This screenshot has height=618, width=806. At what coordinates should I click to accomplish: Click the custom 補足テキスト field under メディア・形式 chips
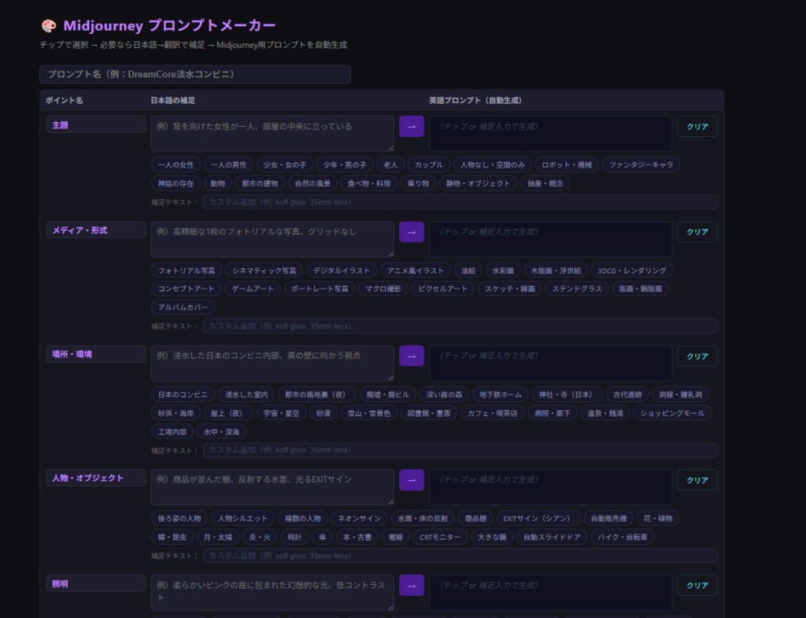[460, 326]
